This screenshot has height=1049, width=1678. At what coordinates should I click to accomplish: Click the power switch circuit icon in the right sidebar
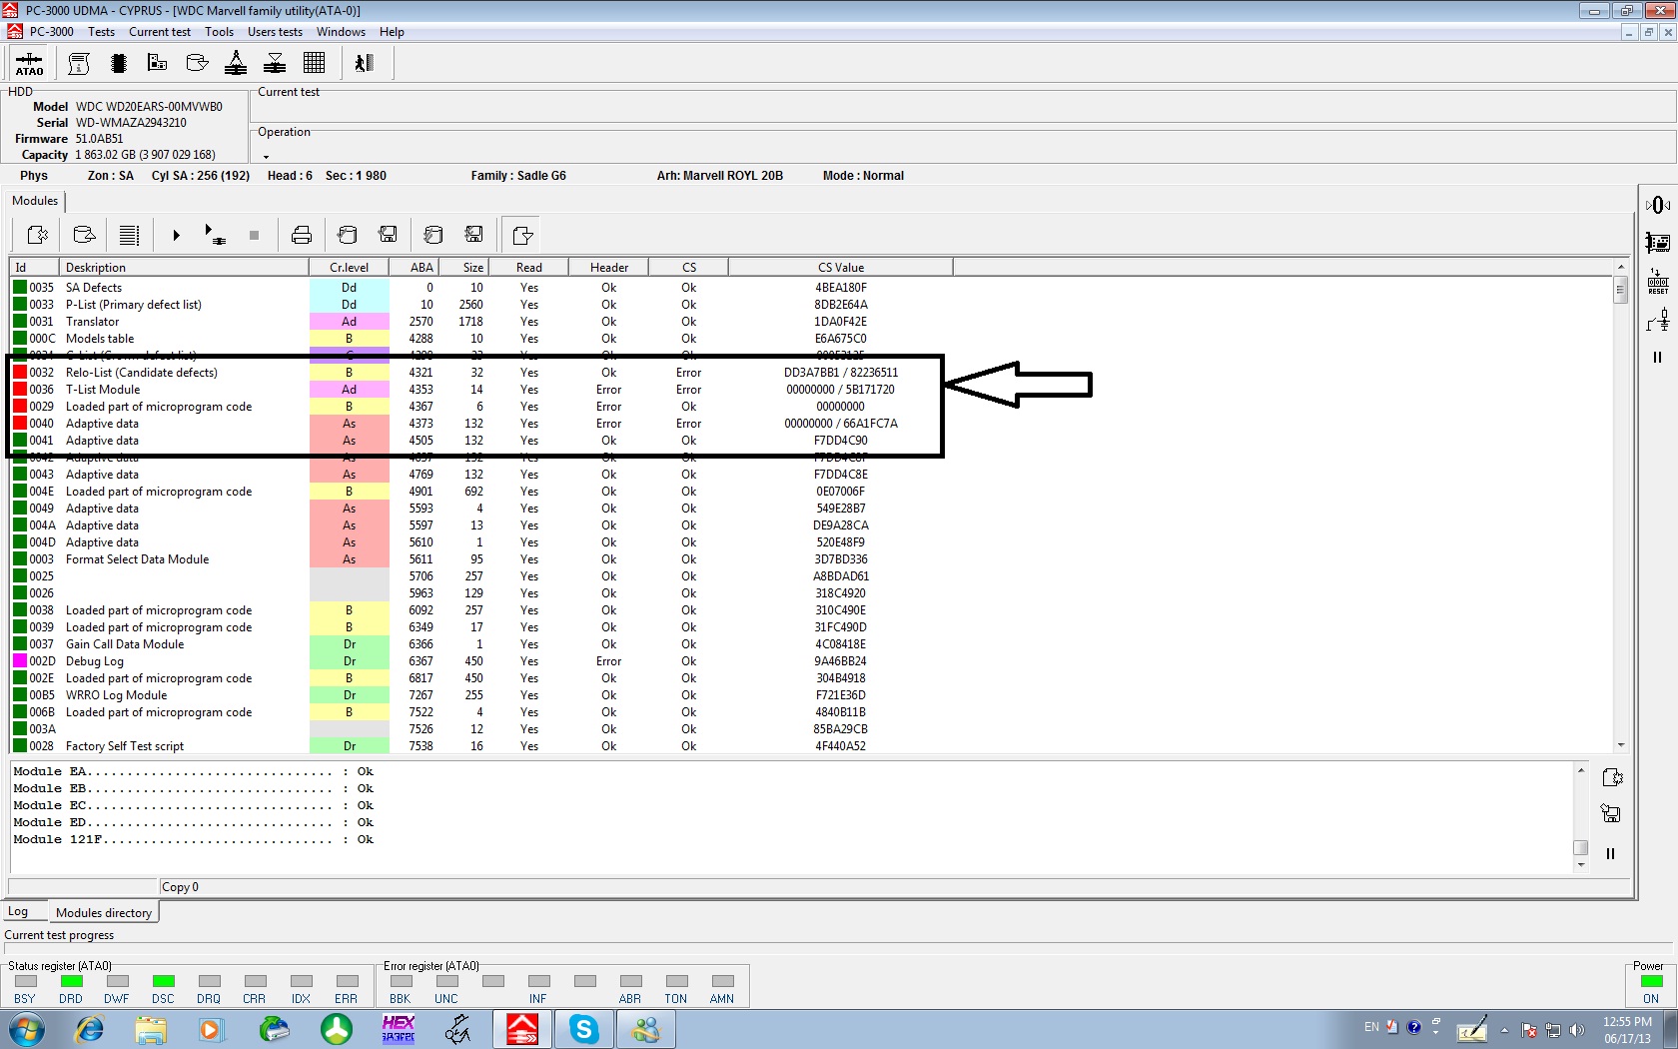tap(1658, 320)
